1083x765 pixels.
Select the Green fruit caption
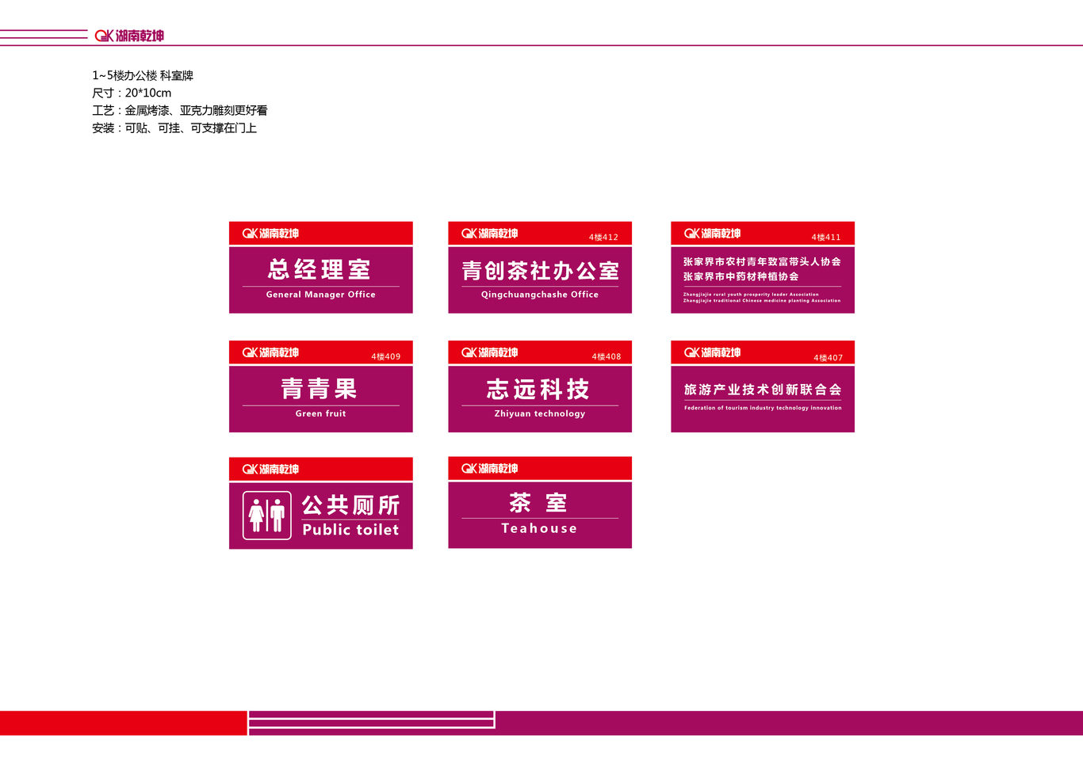[321, 413]
